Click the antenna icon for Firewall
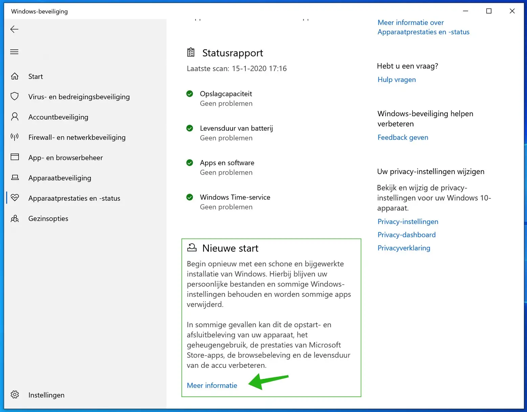The image size is (527, 412). (x=15, y=137)
